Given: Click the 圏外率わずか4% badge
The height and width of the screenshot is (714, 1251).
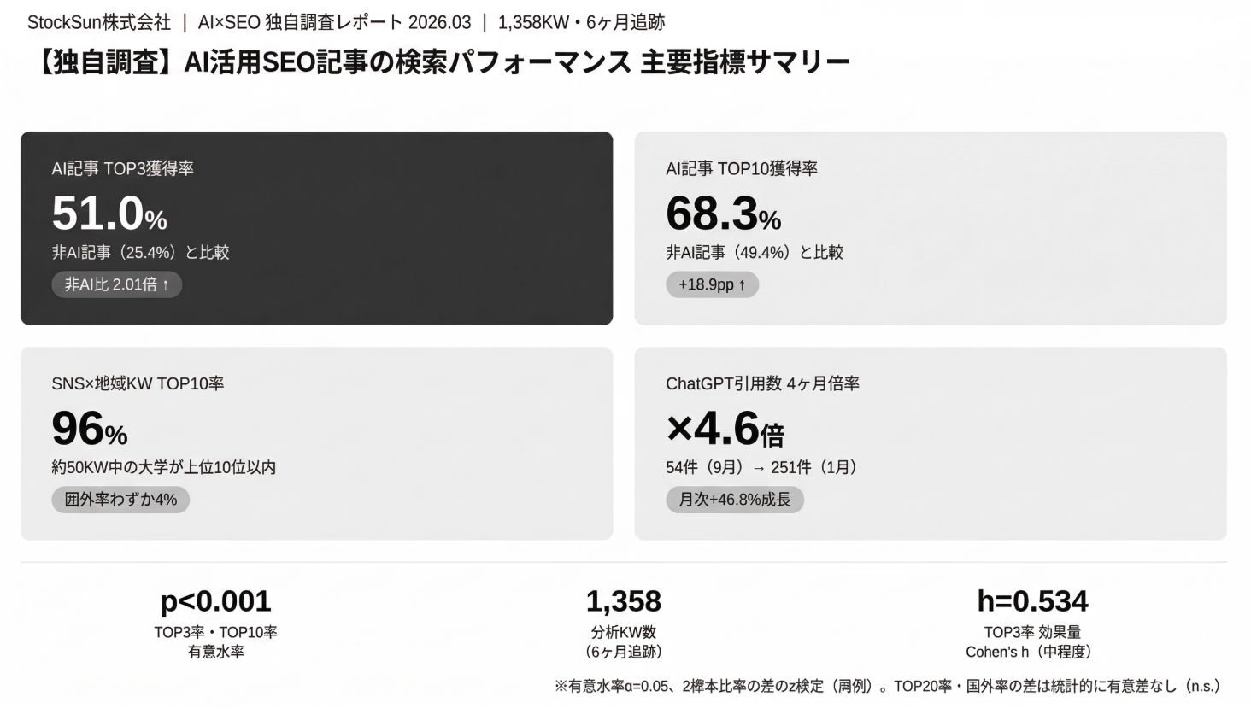Looking at the screenshot, I should pyautogui.click(x=120, y=500).
